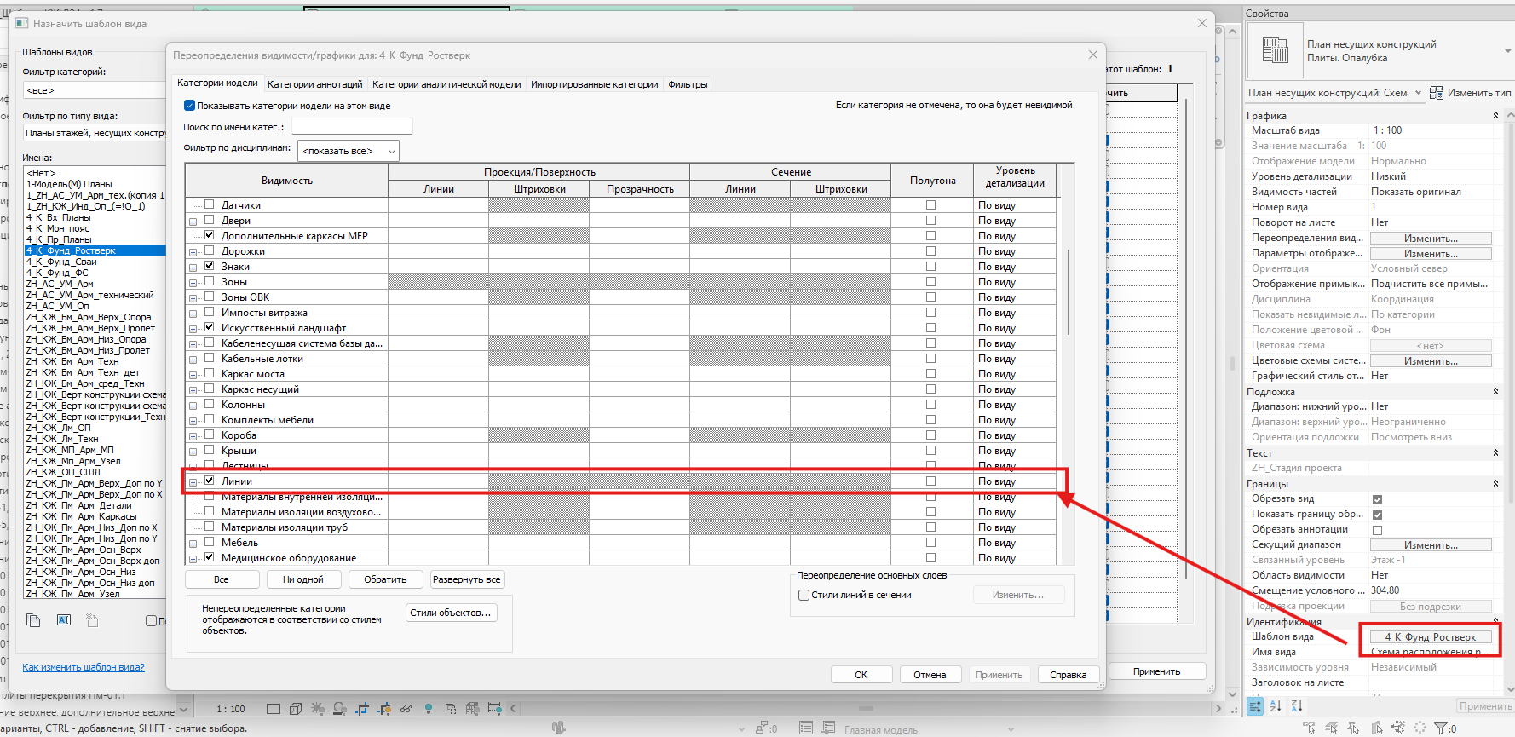Click the visual style cube icon
This screenshot has height=737, width=1515.
pos(295,709)
